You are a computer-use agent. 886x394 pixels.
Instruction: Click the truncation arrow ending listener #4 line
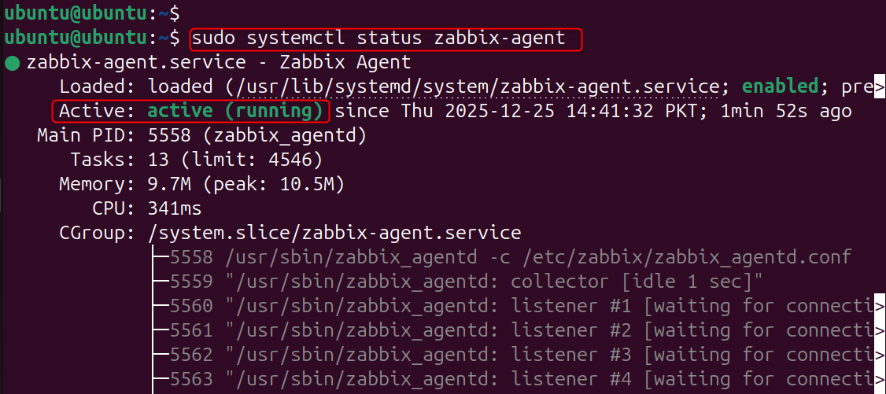(880, 380)
